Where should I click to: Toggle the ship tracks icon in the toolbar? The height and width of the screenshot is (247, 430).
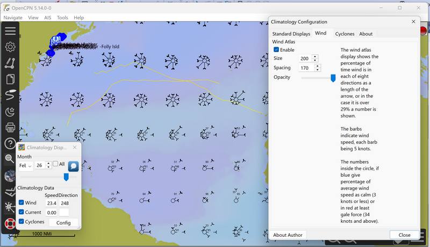tap(10, 95)
